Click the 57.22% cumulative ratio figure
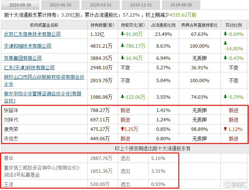 (131, 15)
